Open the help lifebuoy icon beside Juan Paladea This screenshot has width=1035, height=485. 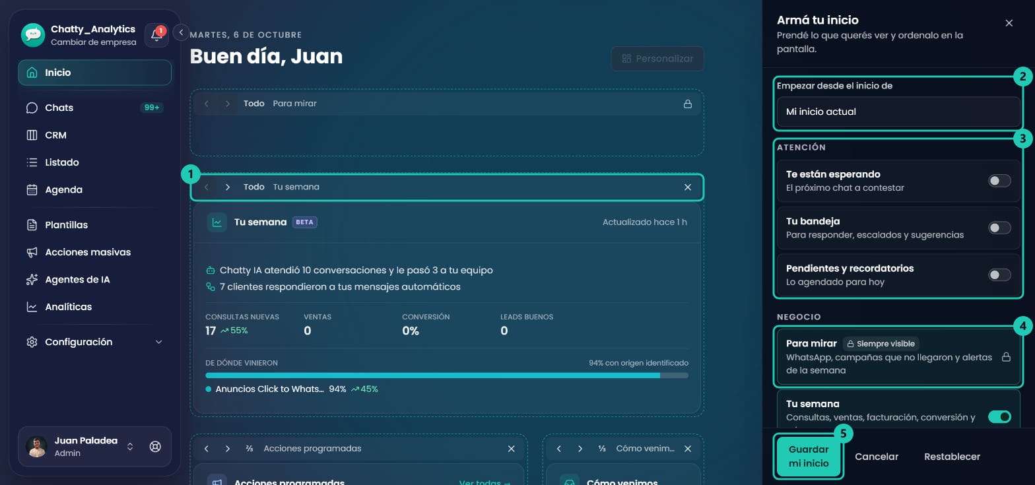pyautogui.click(x=155, y=447)
